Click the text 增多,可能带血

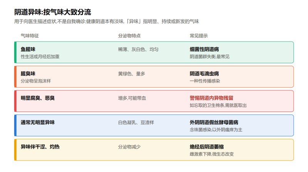pyautogui.click(x=132, y=98)
